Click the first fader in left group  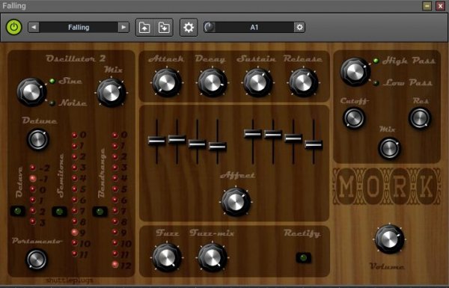(x=156, y=141)
